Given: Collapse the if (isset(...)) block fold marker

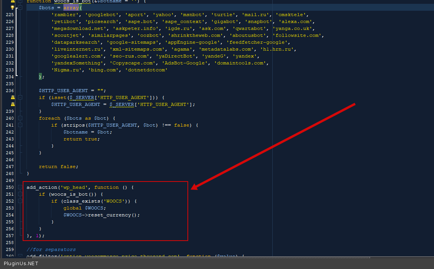Looking at the screenshot, I should tap(20, 97).
